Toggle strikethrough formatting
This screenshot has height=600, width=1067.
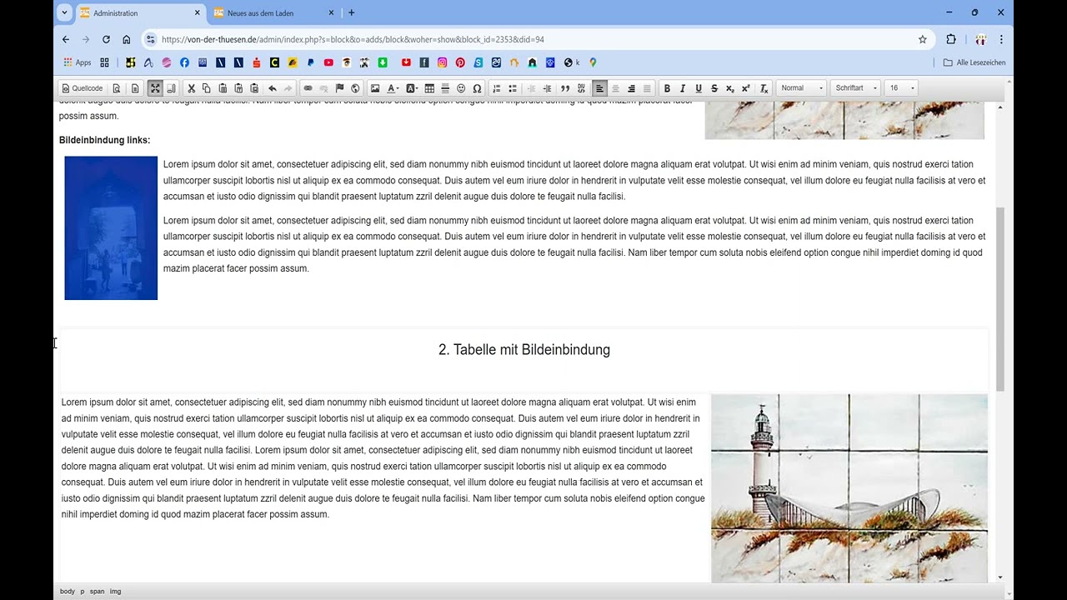click(714, 88)
